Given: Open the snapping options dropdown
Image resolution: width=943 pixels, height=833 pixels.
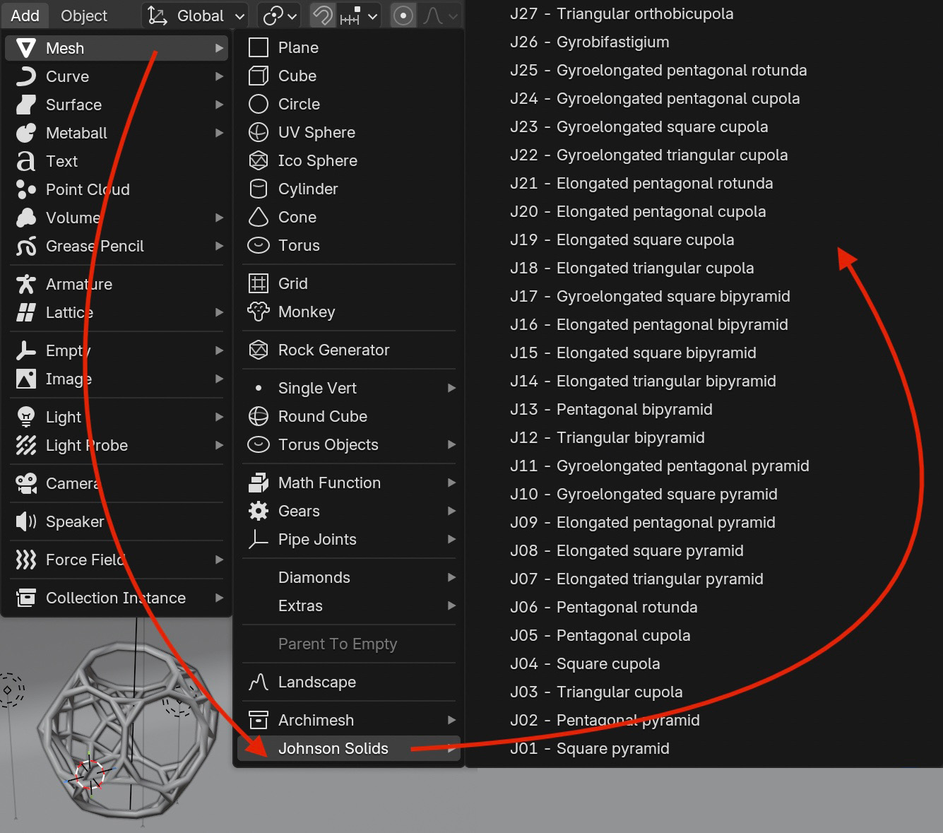Looking at the screenshot, I should [360, 16].
